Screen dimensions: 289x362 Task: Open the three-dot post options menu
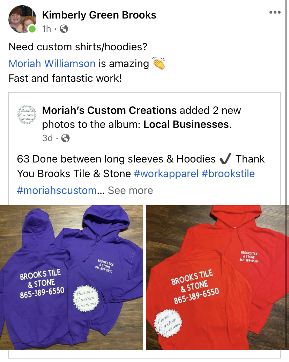click(x=275, y=12)
